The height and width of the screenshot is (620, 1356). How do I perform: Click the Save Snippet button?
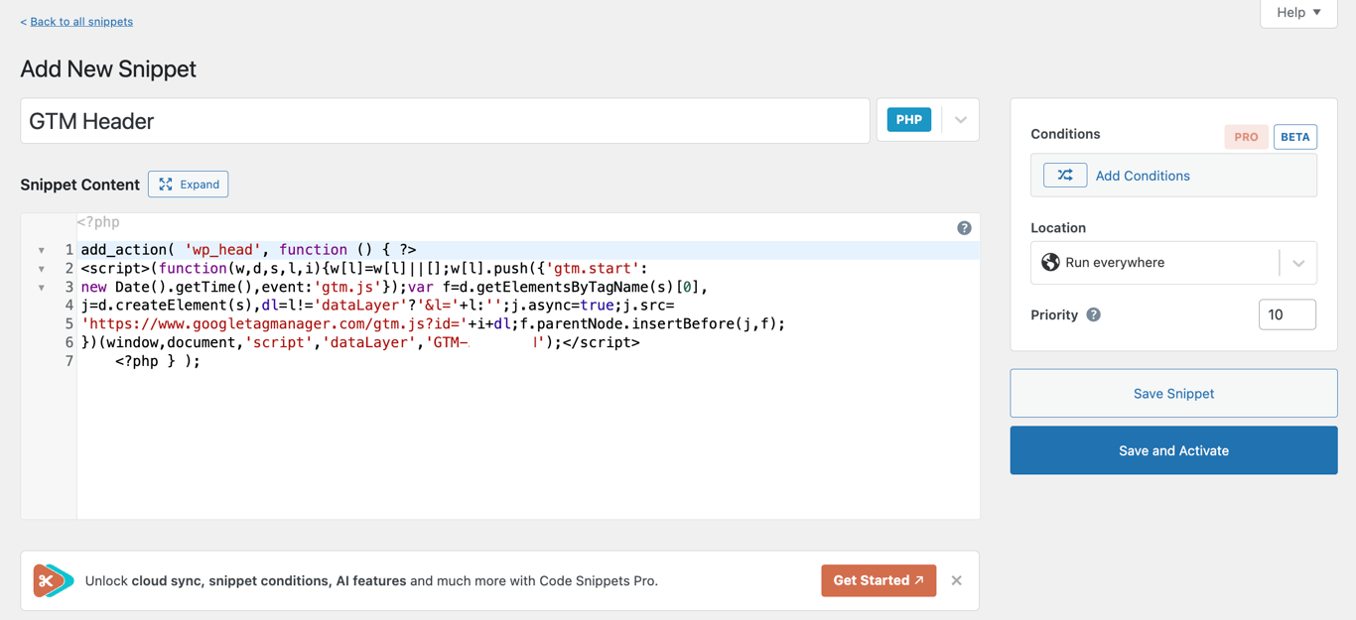(1173, 393)
